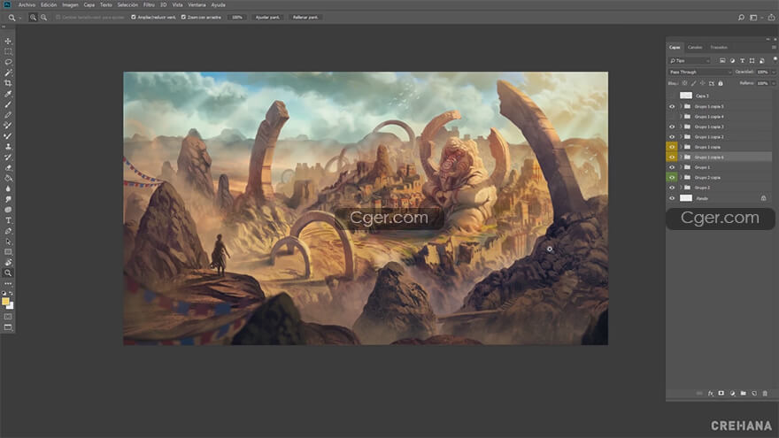Click the lock all icon in Layers

[721, 83]
